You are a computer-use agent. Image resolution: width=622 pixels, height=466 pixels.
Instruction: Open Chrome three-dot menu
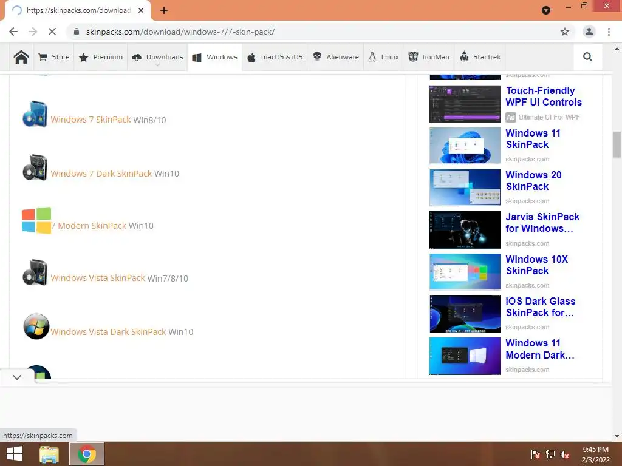[x=609, y=32]
